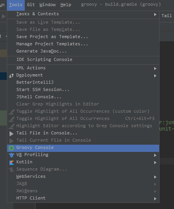Expand the V8 Profiling submenu arrow
174x209 pixels.
pos(155,155)
